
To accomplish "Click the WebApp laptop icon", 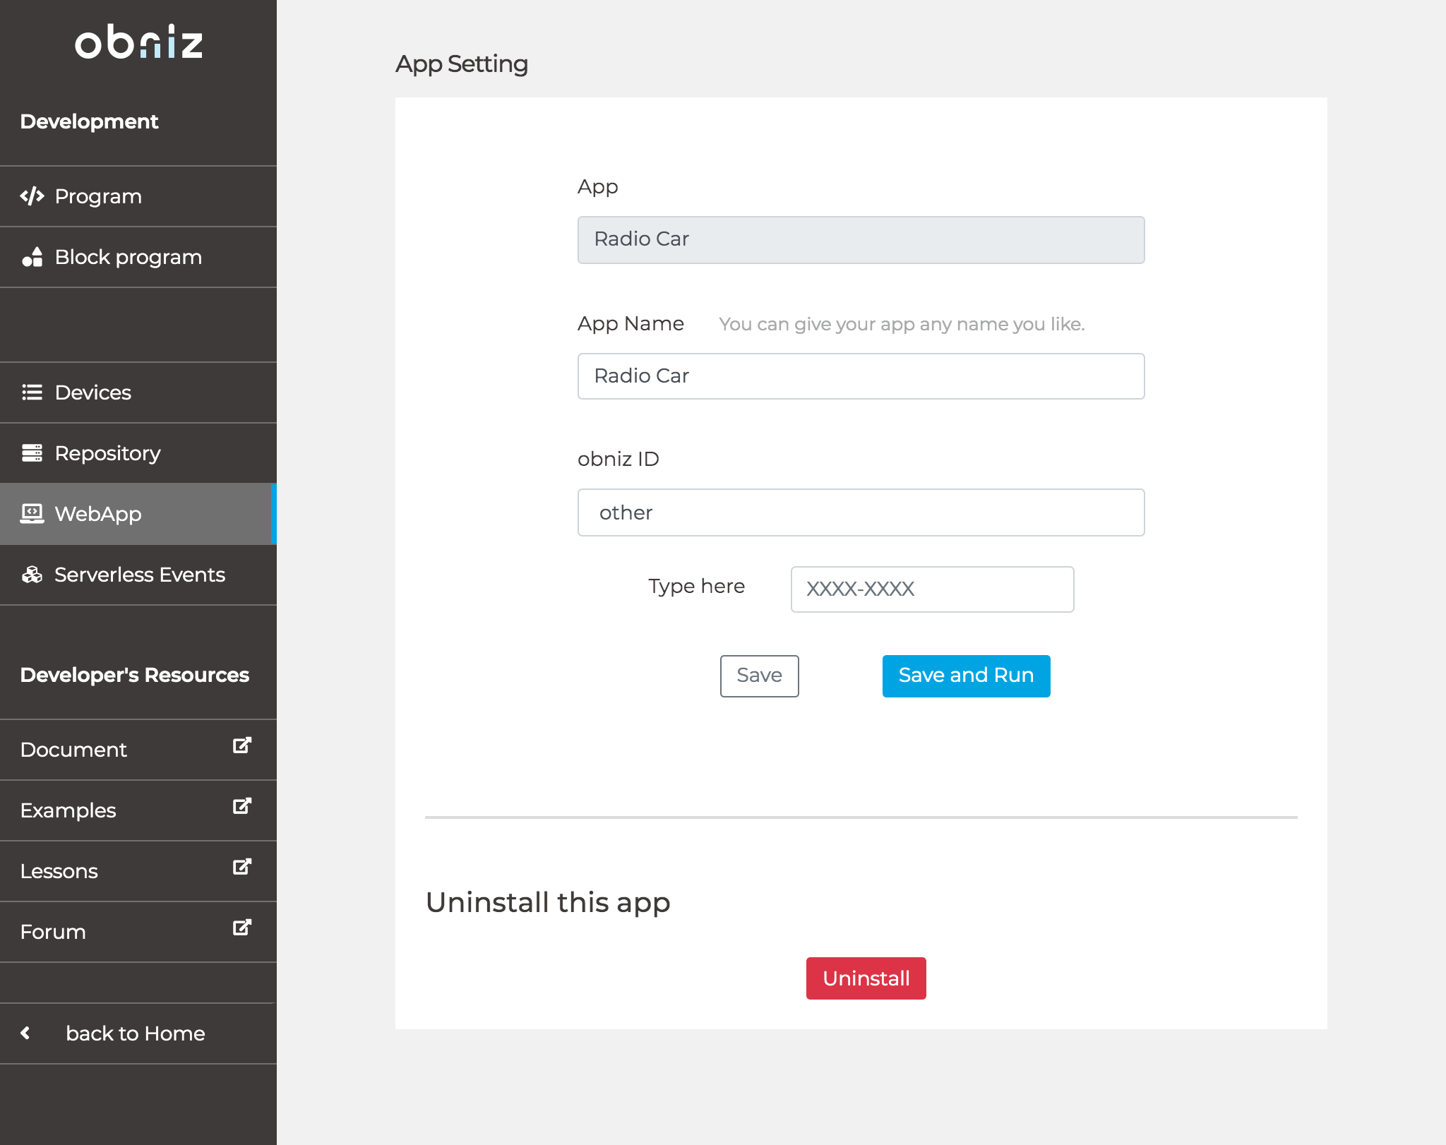I will click(32, 514).
